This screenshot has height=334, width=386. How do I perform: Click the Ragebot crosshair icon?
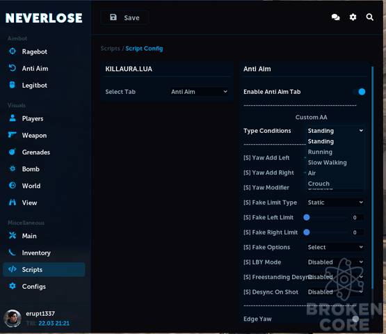pyautogui.click(x=13, y=51)
